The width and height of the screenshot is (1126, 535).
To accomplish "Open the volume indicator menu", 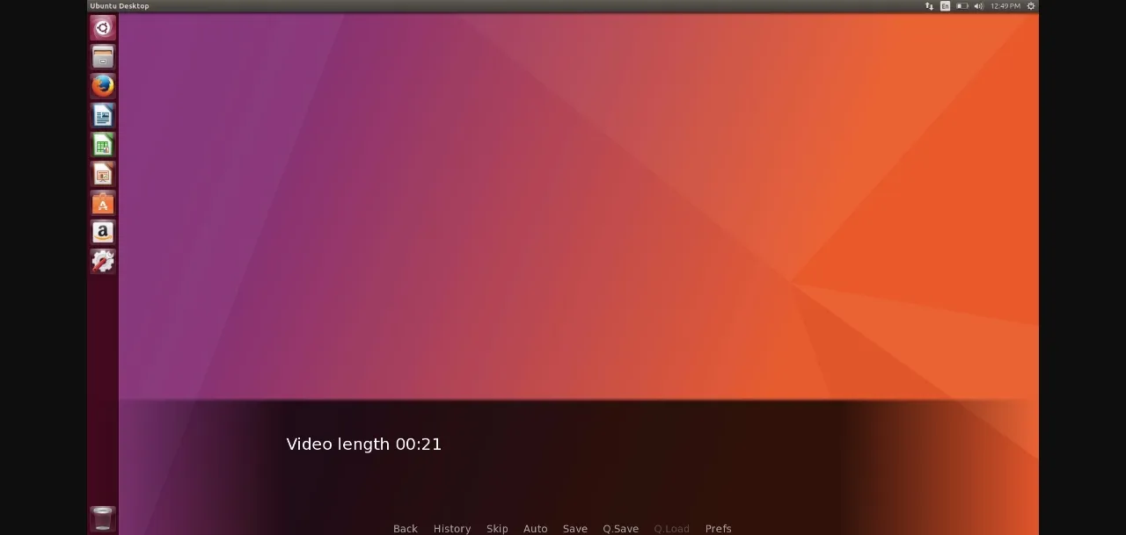I will 978,6.
